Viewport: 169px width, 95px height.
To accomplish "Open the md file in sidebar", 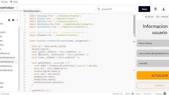I will point(1,87).
